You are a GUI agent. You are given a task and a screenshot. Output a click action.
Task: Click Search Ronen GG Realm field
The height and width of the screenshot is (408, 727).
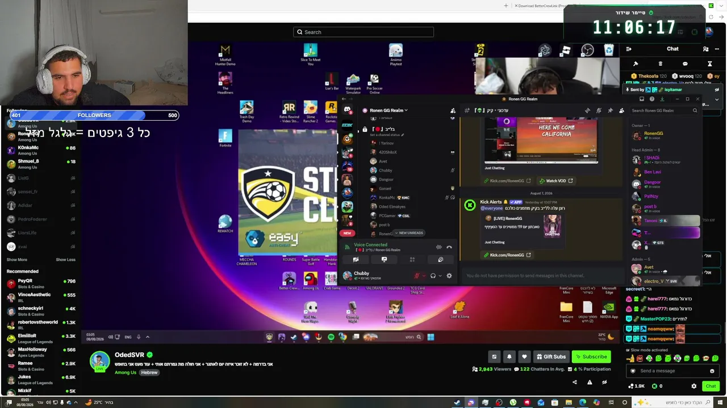tap(665, 110)
